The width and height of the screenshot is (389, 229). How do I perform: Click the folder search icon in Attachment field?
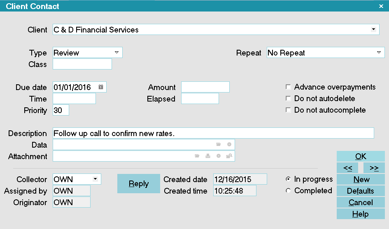(x=229, y=156)
